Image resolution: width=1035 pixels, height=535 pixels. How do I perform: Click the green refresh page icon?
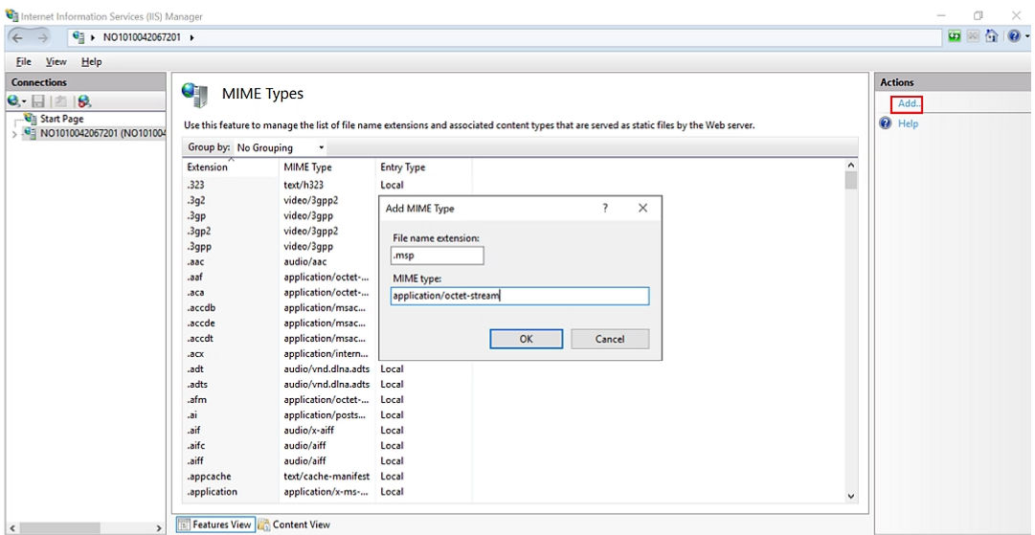point(955,37)
